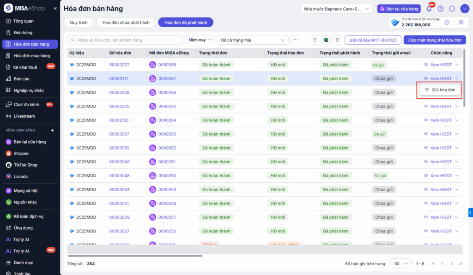Click the Excel export icon
The width and height of the screenshot is (473, 275).
click(x=326, y=40)
